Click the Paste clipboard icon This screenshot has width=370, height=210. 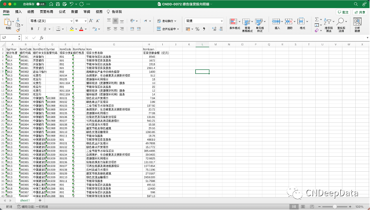pyautogui.click(x=8, y=22)
